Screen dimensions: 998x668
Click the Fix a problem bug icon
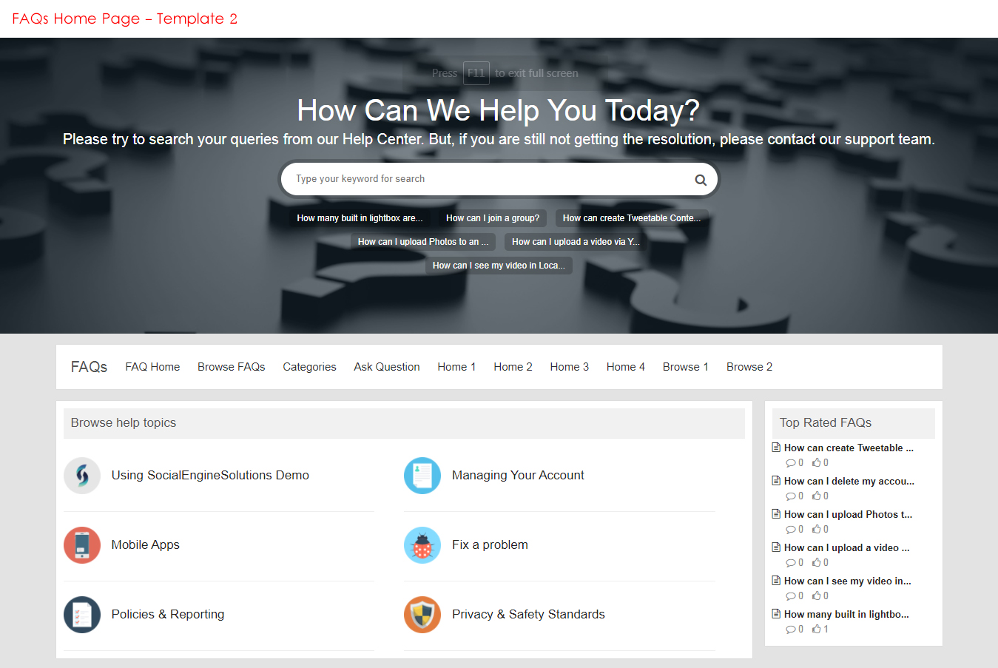coord(422,545)
